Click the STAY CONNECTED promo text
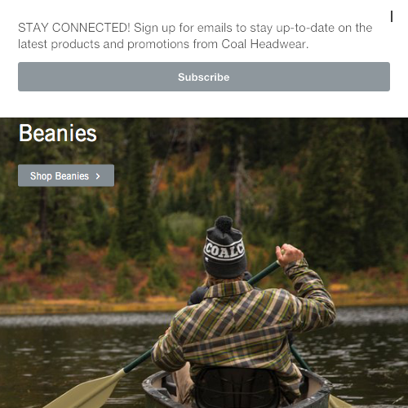The width and height of the screenshot is (408, 408). coord(195,36)
